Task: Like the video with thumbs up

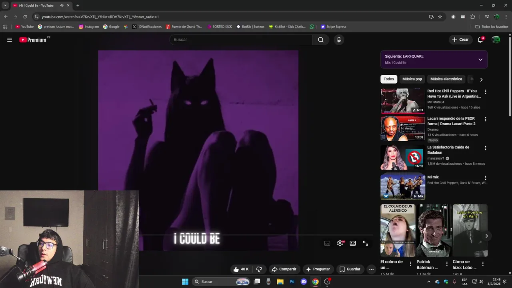Action: coord(241,269)
